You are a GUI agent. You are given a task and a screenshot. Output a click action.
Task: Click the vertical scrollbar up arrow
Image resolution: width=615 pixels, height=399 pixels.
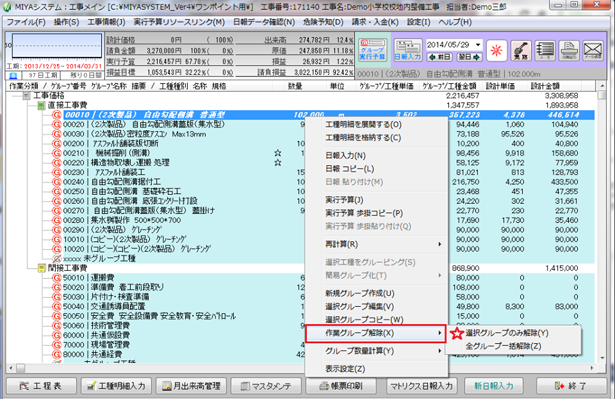602,86
